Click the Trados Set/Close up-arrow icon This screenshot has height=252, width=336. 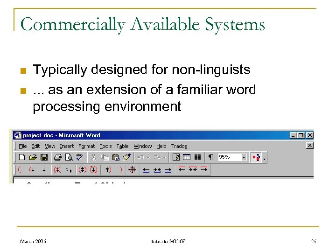[108, 170]
